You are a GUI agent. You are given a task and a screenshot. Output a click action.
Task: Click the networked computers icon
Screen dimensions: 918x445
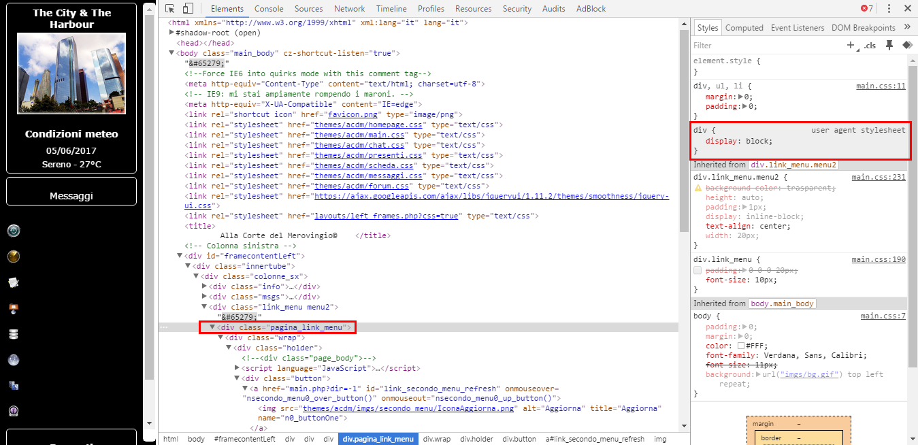14,386
